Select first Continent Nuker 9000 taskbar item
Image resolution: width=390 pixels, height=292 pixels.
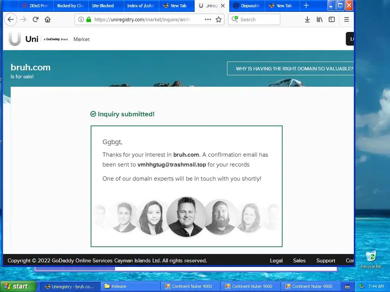[190, 286]
